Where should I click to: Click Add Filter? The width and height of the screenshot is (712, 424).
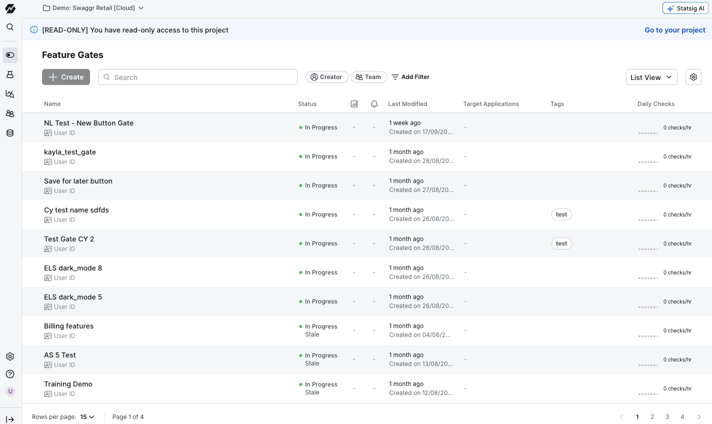point(410,77)
